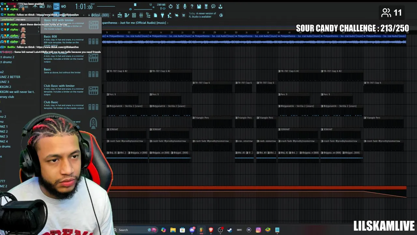Screen dimensions: 417x235
Task: Click the scissors audio editor icon
Action: point(178,7)
